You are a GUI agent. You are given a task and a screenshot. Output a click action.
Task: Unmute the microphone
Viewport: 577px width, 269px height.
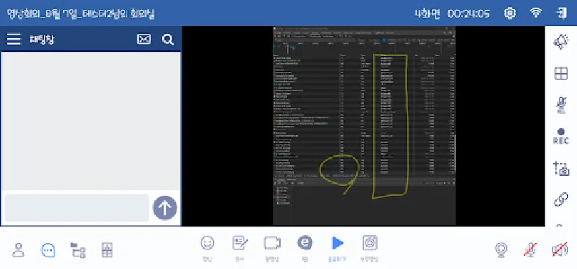click(531, 250)
